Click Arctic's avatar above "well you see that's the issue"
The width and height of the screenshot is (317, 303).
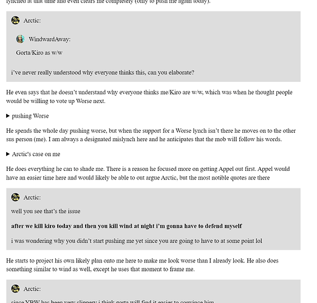15,197
